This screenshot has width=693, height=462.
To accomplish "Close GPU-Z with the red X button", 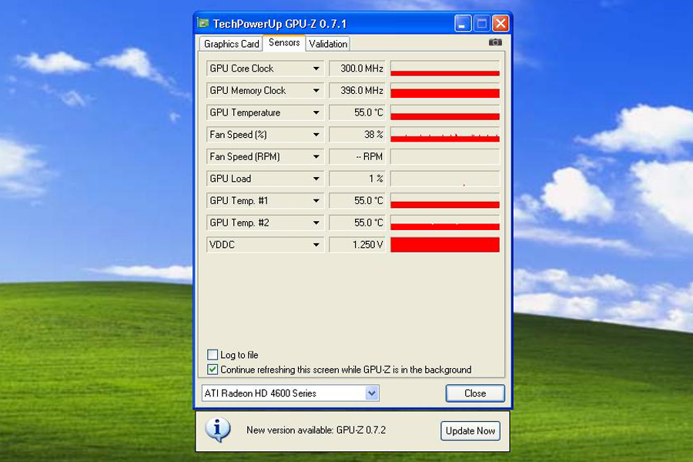I will [500, 23].
